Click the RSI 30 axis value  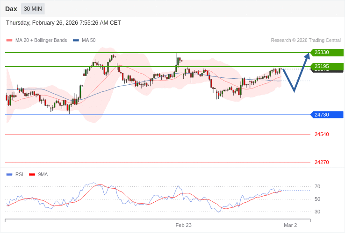317,212
